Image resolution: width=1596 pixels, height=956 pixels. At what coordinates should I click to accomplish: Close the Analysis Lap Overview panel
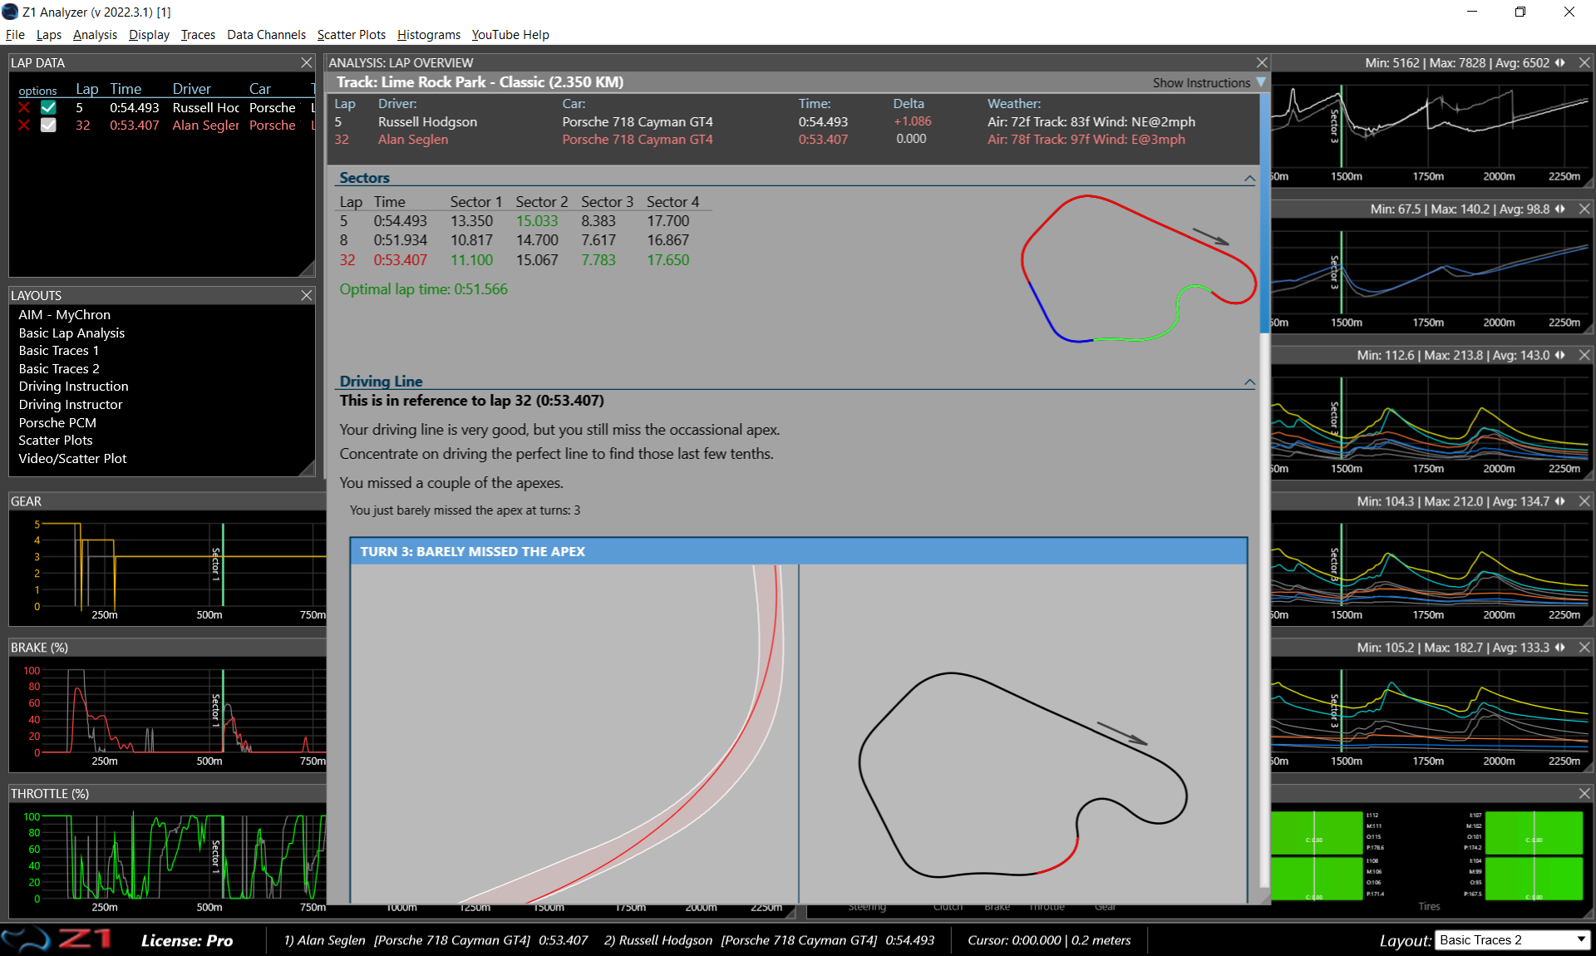[1262, 63]
